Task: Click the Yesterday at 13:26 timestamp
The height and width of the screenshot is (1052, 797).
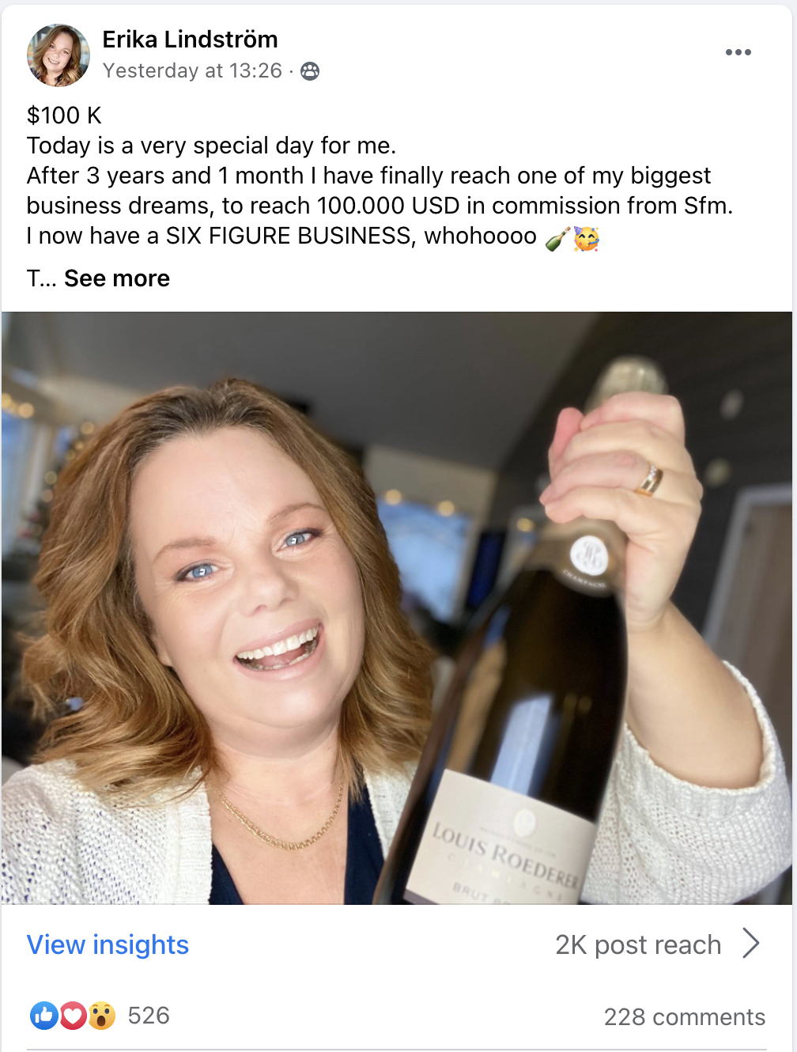Action: coord(192,71)
